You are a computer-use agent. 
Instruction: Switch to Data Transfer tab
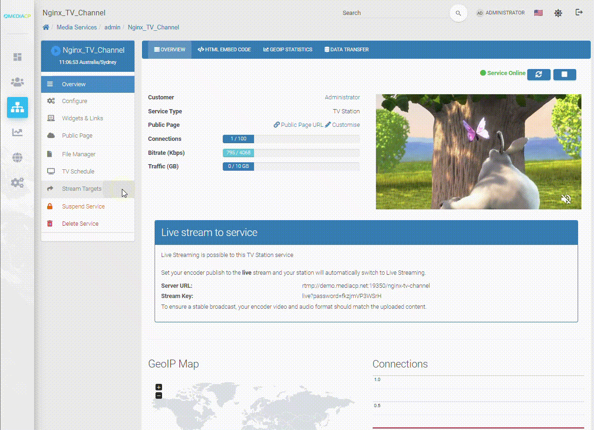(346, 49)
